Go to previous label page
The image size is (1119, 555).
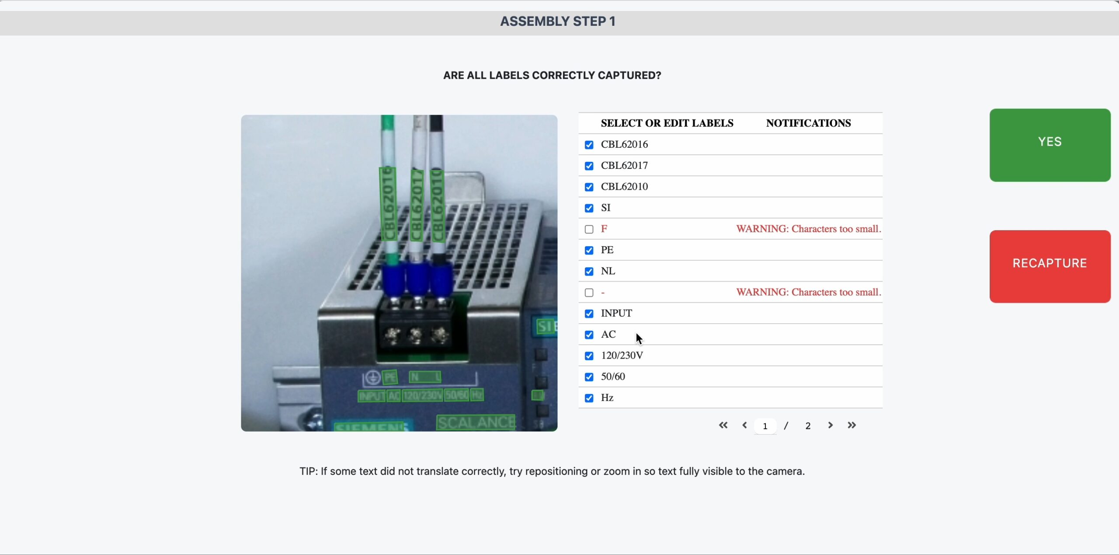pos(744,425)
